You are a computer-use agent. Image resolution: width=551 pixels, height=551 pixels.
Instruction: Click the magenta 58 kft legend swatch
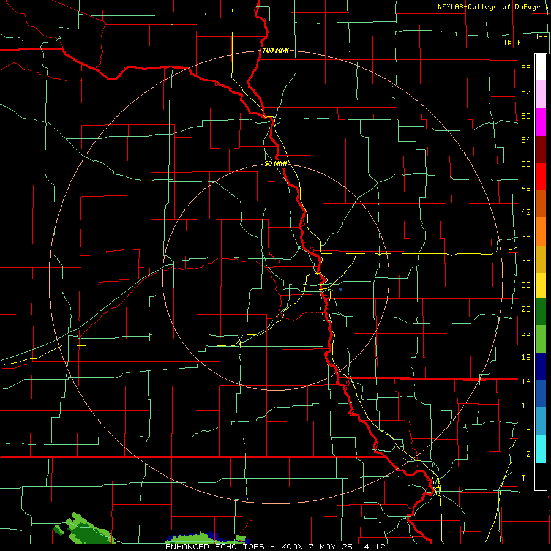coord(541,122)
